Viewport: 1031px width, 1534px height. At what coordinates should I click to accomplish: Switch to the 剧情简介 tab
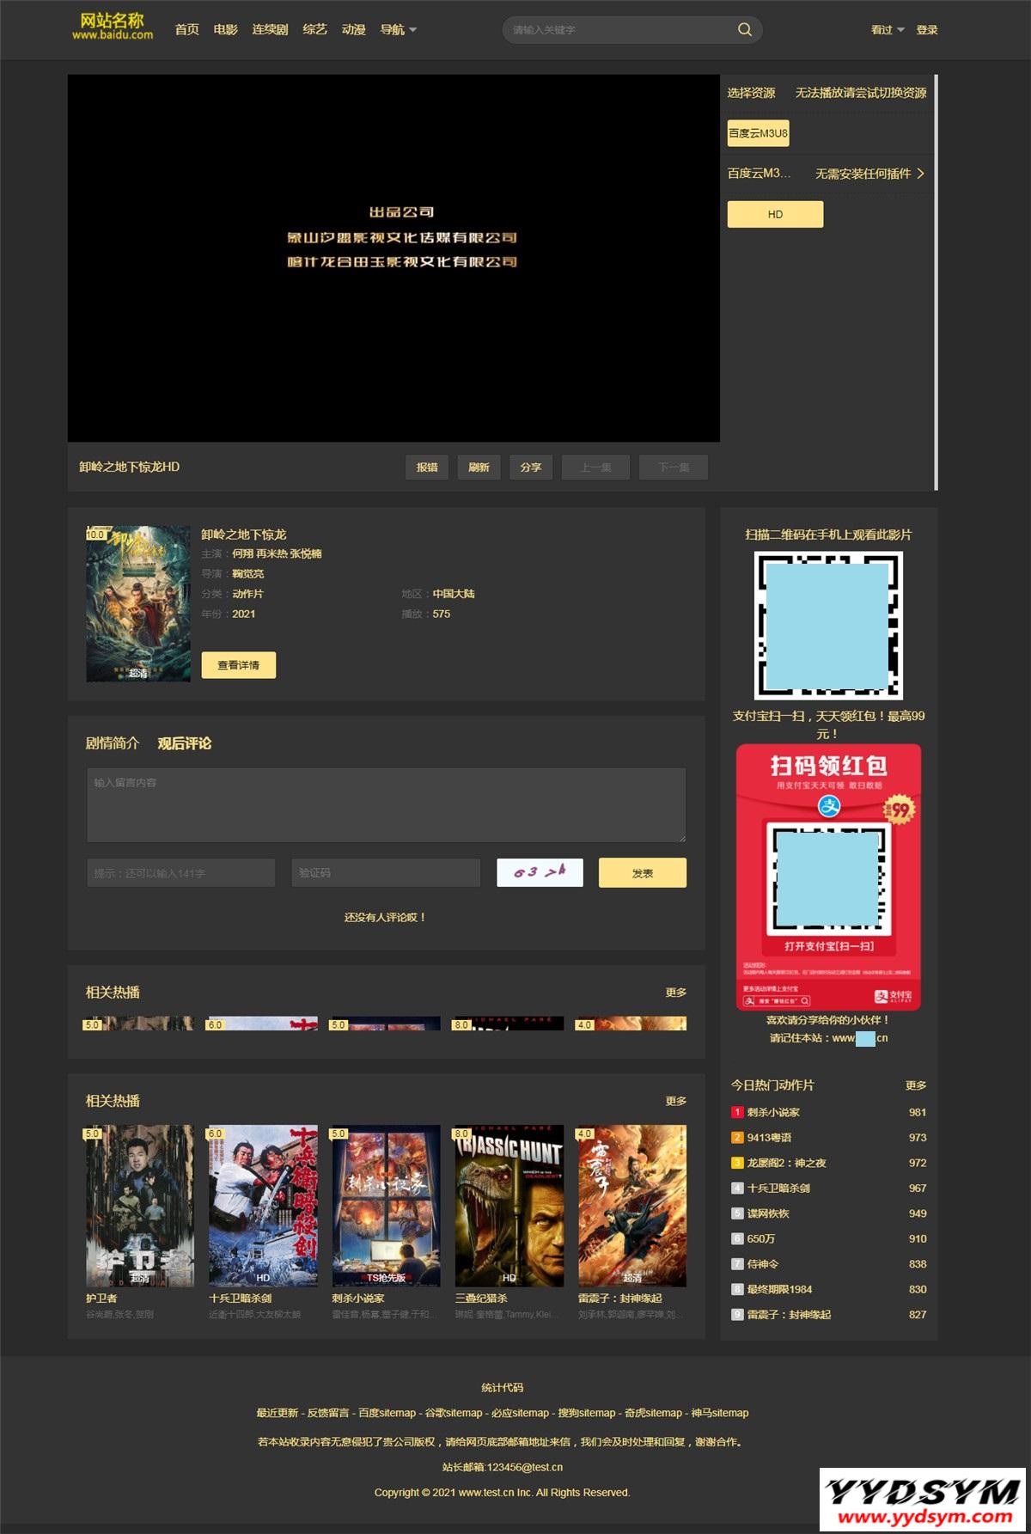coord(112,743)
